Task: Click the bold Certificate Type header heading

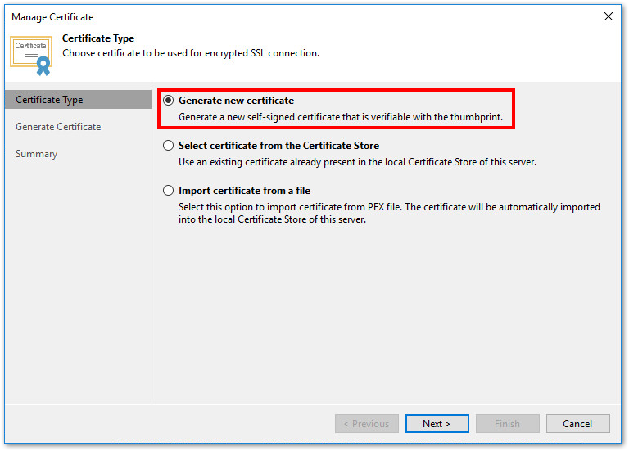Action: click(x=98, y=38)
